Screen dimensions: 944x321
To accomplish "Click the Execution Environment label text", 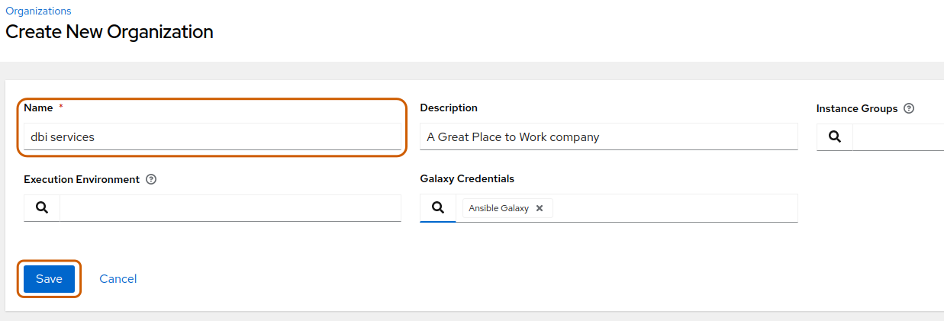I will 82,180.
